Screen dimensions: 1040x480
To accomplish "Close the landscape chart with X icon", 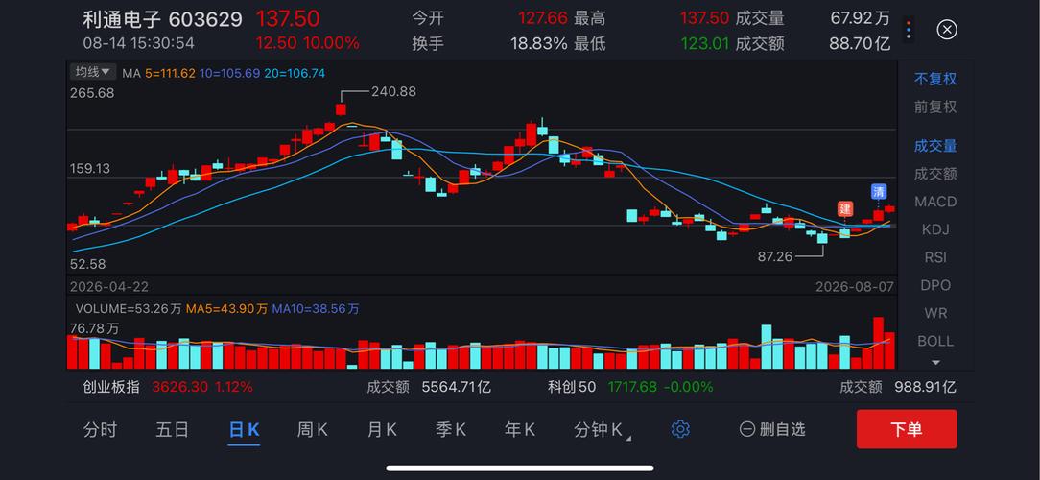I will point(947,30).
